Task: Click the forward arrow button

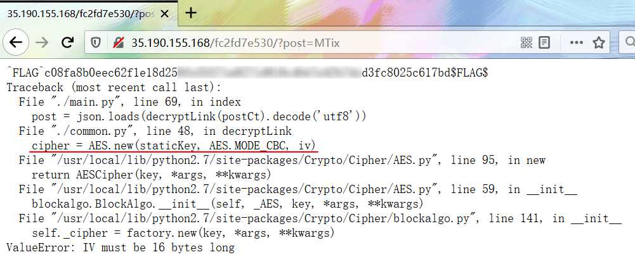Action: coord(42,42)
